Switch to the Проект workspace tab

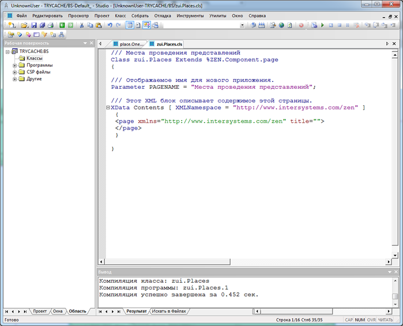(40, 311)
